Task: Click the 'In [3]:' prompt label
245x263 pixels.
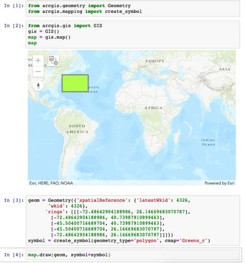Action: coord(14,200)
